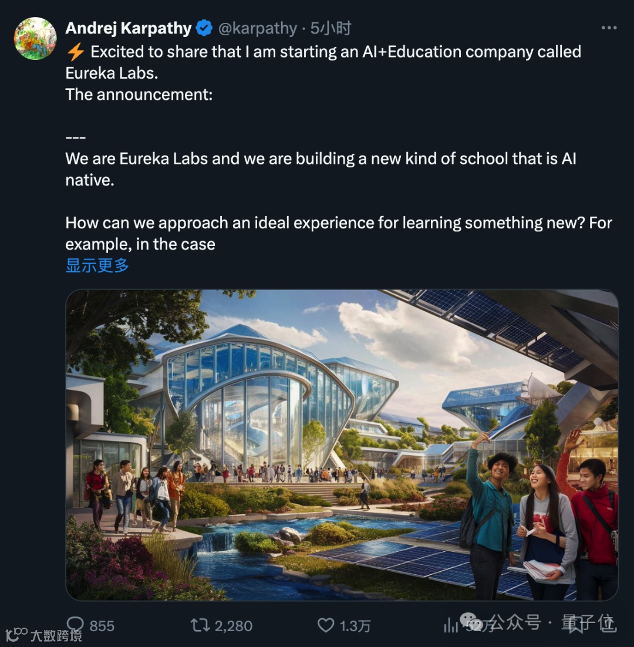Screen dimensions: 634x647
Task: Open the Andrej Karpathy display name
Action: 129,28
